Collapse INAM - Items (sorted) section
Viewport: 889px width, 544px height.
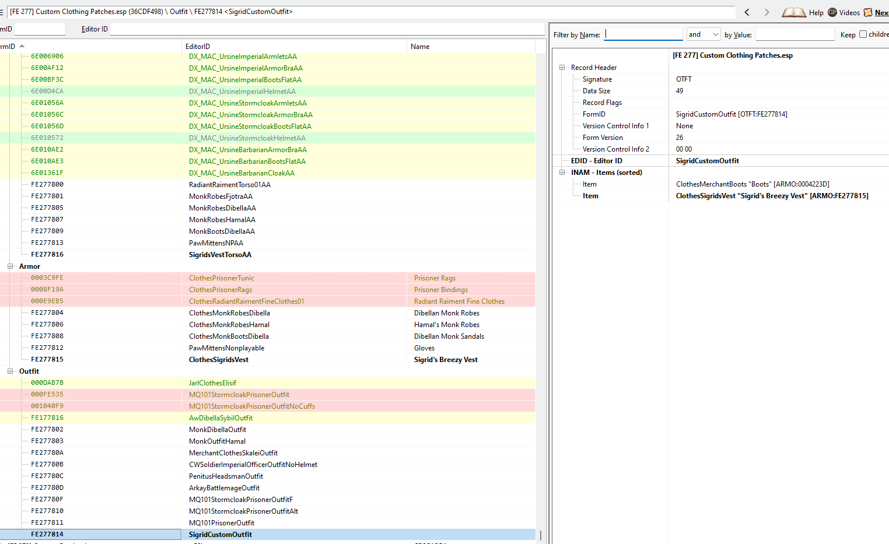coord(562,173)
